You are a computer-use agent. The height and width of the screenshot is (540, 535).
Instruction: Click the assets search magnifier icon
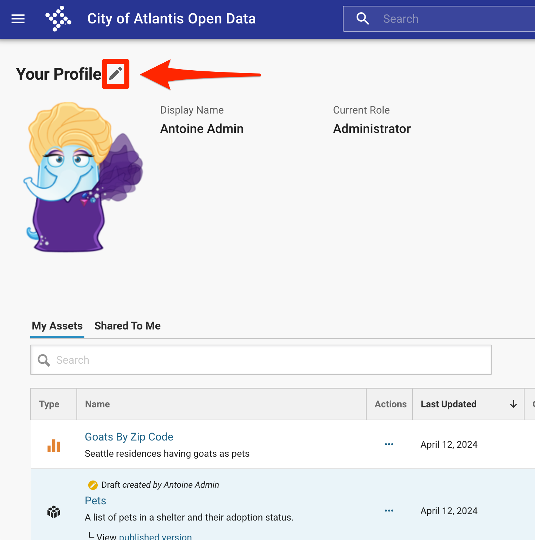44,360
